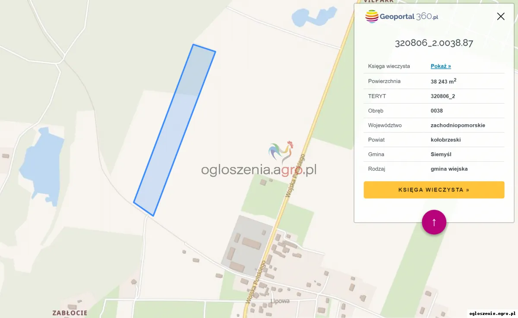518x318 pixels.
Task: Select the blue highlighted parcel polygon
Action: pyautogui.click(x=174, y=129)
